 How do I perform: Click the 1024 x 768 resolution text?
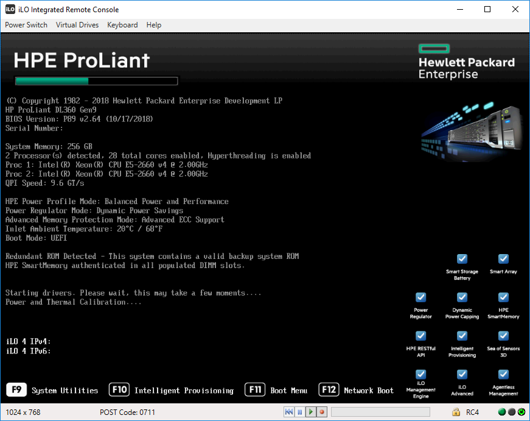[x=23, y=412]
